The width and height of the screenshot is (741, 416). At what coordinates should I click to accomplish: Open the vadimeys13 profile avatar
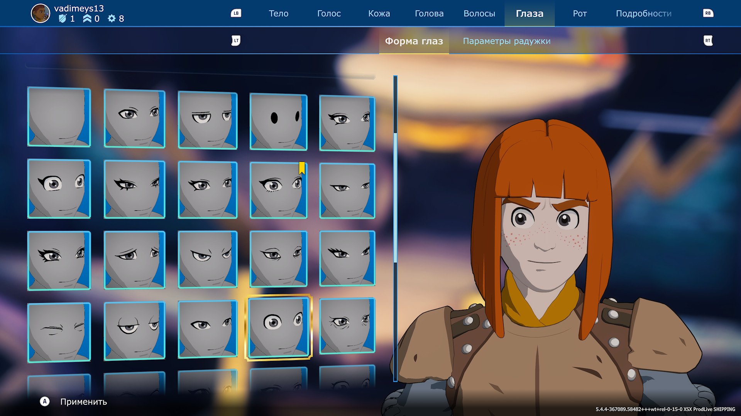pyautogui.click(x=41, y=13)
